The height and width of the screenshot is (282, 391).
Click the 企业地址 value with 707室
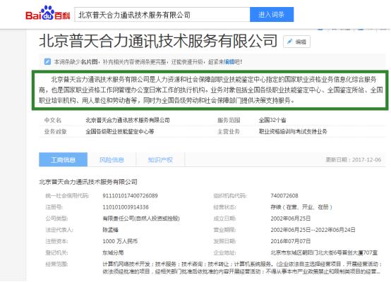tap(324, 253)
